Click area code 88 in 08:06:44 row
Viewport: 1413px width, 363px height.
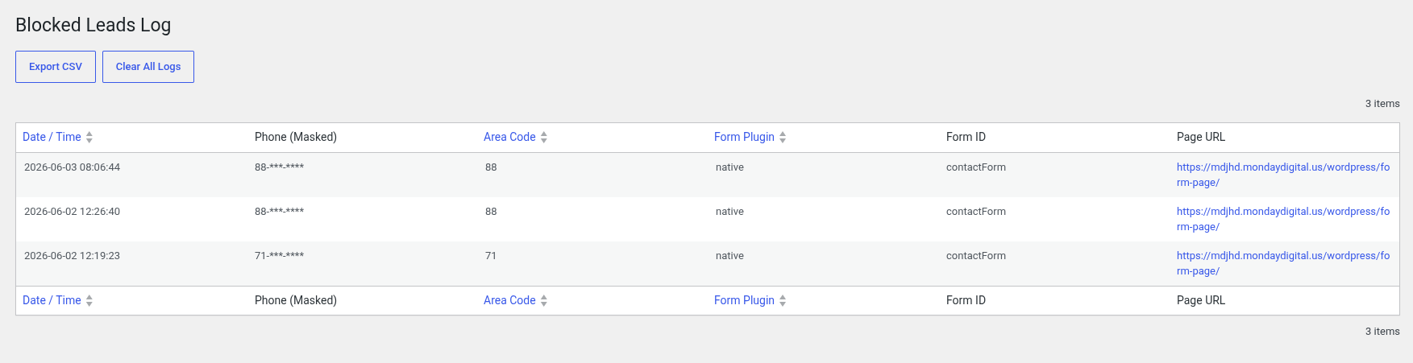[x=491, y=167]
